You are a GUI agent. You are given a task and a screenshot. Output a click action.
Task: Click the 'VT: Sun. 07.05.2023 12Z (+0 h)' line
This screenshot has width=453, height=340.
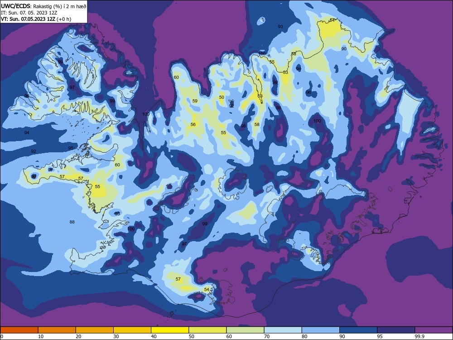[36, 19]
